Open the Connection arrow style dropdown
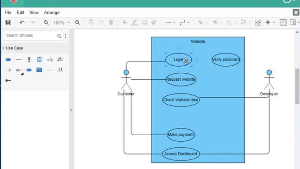Viewport: 300px width, 169px height. 170,23
